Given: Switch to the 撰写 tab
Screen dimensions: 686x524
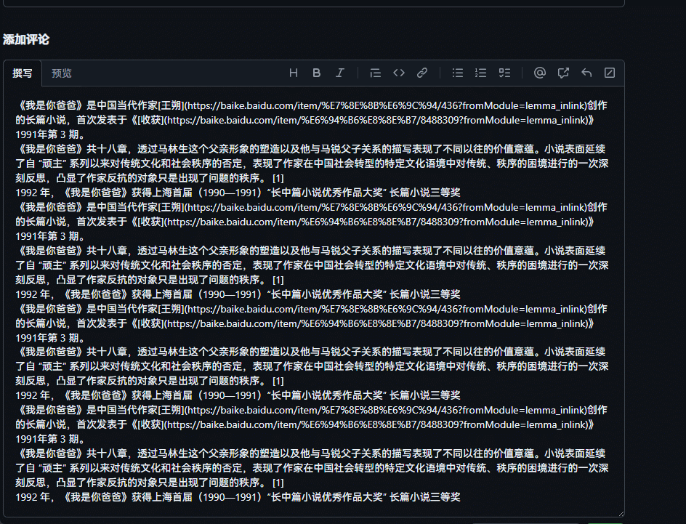Looking at the screenshot, I should point(23,73).
